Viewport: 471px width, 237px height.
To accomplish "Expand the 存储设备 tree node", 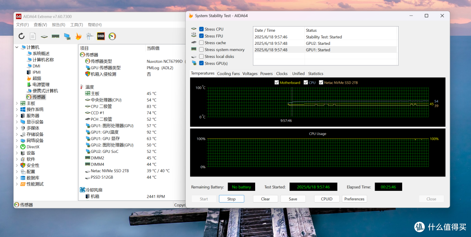I will [17, 134].
